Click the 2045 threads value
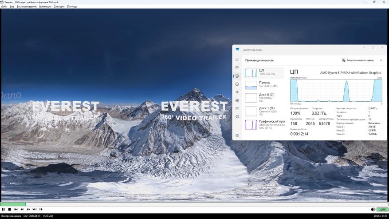The image size is (389, 219). [310, 123]
